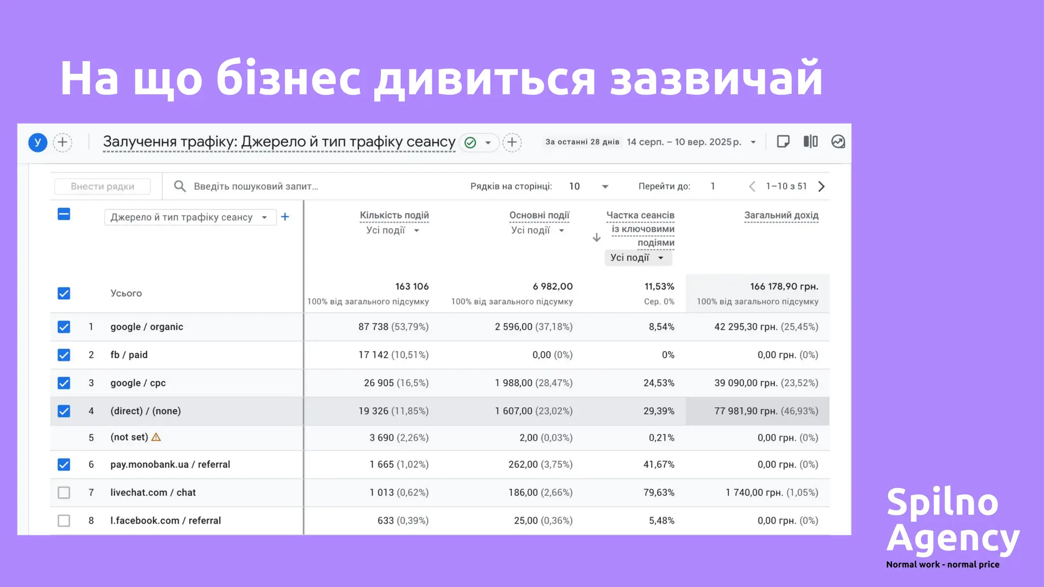
Task: Click the 'Внести рядки' button
Action: [x=102, y=186]
